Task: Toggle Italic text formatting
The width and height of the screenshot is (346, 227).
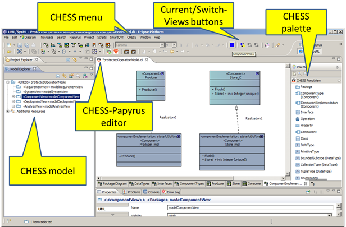Action: (x=188, y=45)
